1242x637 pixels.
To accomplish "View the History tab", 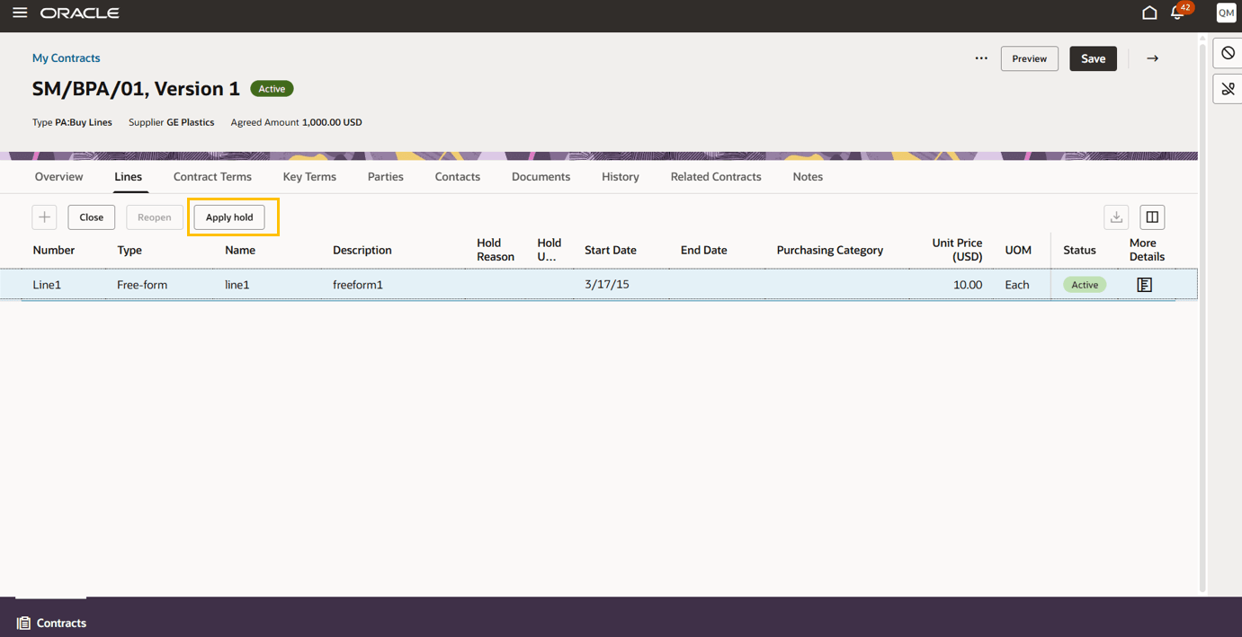I will click(x=621, y=177).
